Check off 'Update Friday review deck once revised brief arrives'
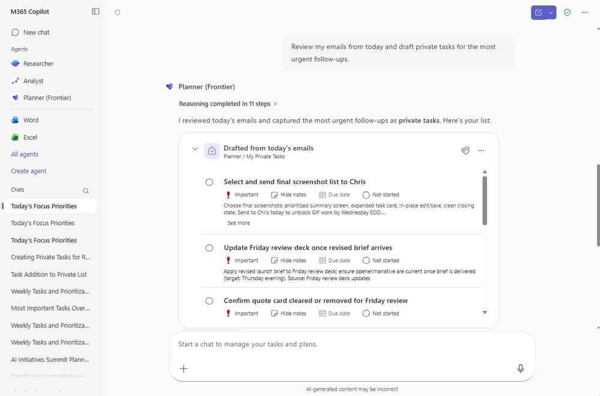This screenshot has width=600, height=396. [x=209, y=247]
